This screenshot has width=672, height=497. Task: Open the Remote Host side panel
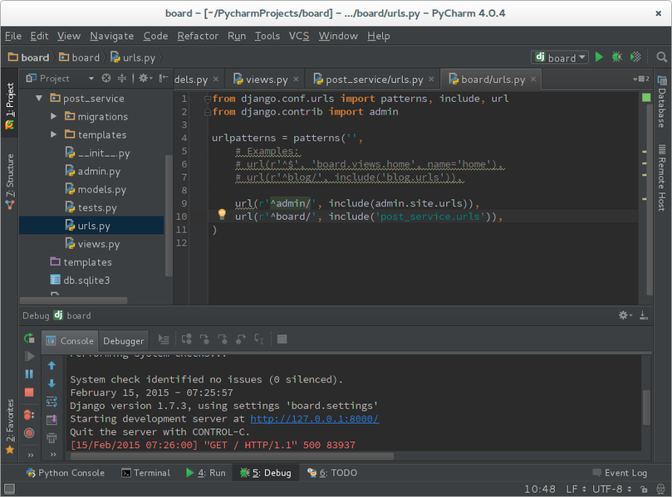click(x=662, y=178)
